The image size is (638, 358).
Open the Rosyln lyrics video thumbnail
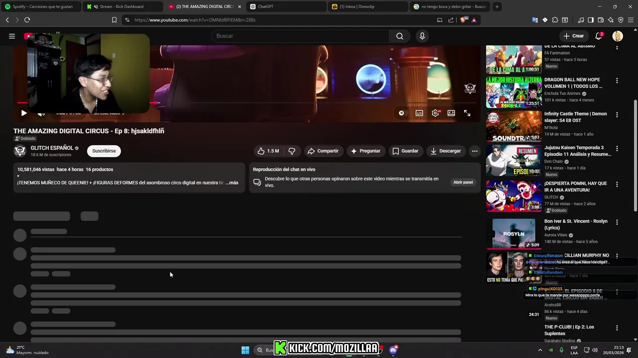514,234
